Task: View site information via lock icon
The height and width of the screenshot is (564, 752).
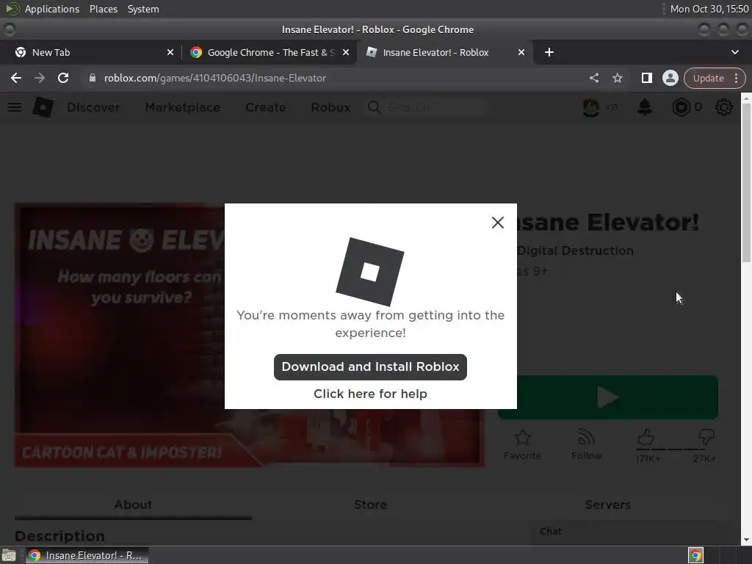Action: point(93,78)
